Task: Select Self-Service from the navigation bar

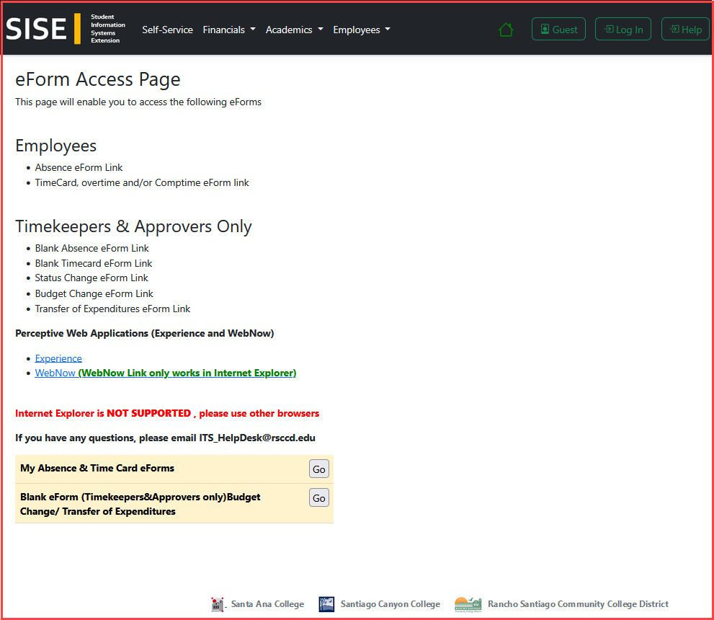Action: tap(167, 30)
